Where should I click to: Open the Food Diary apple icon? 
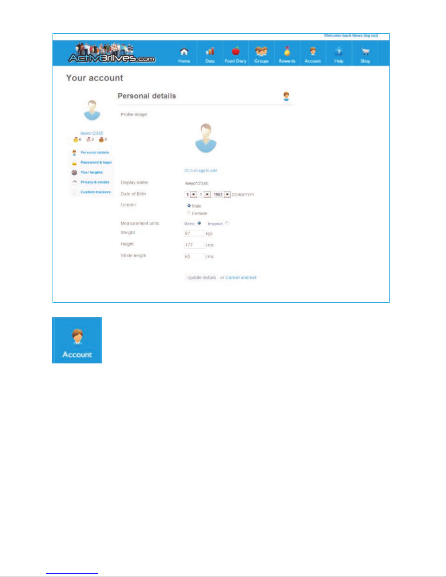pos(236,51)
